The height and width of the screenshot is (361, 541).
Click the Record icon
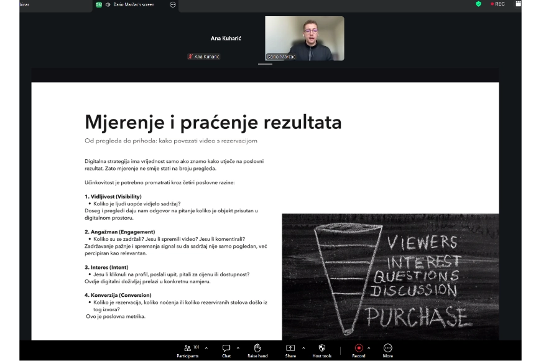point(359,349)
